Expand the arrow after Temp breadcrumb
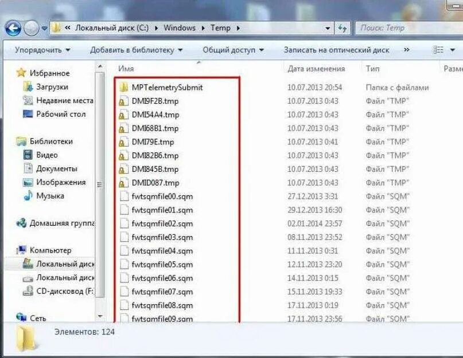 point(238,28)
